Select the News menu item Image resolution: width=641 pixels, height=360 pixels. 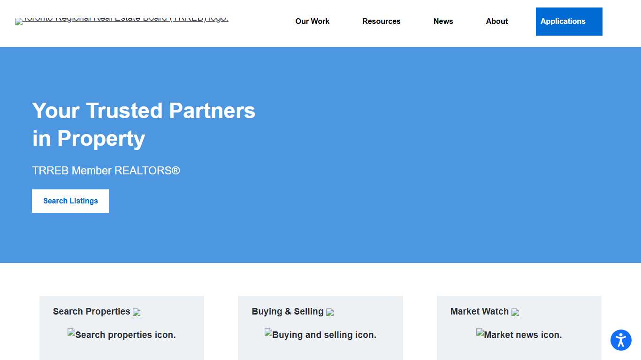(443, 21)
